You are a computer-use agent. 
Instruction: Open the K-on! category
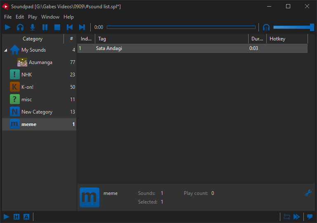pyautogui.click(x=27, y=87)
